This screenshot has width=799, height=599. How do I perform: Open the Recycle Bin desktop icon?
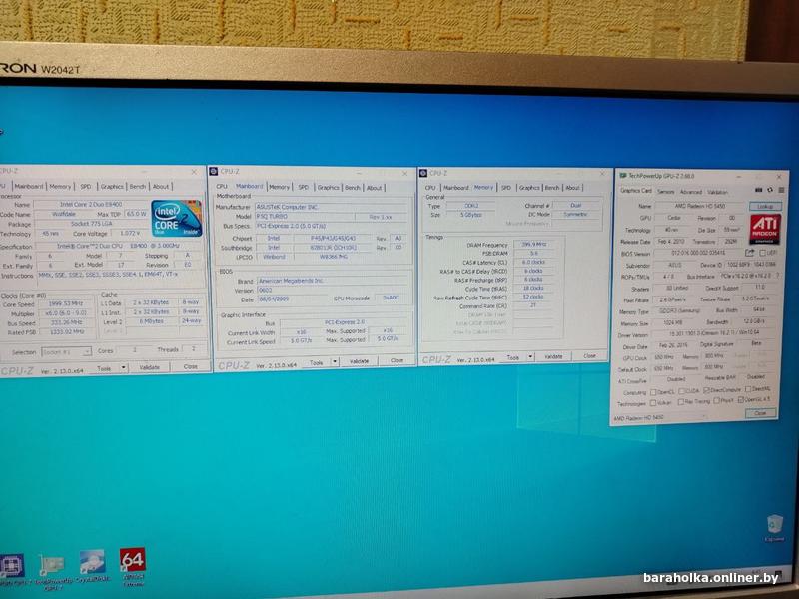(x=773, y=524)
